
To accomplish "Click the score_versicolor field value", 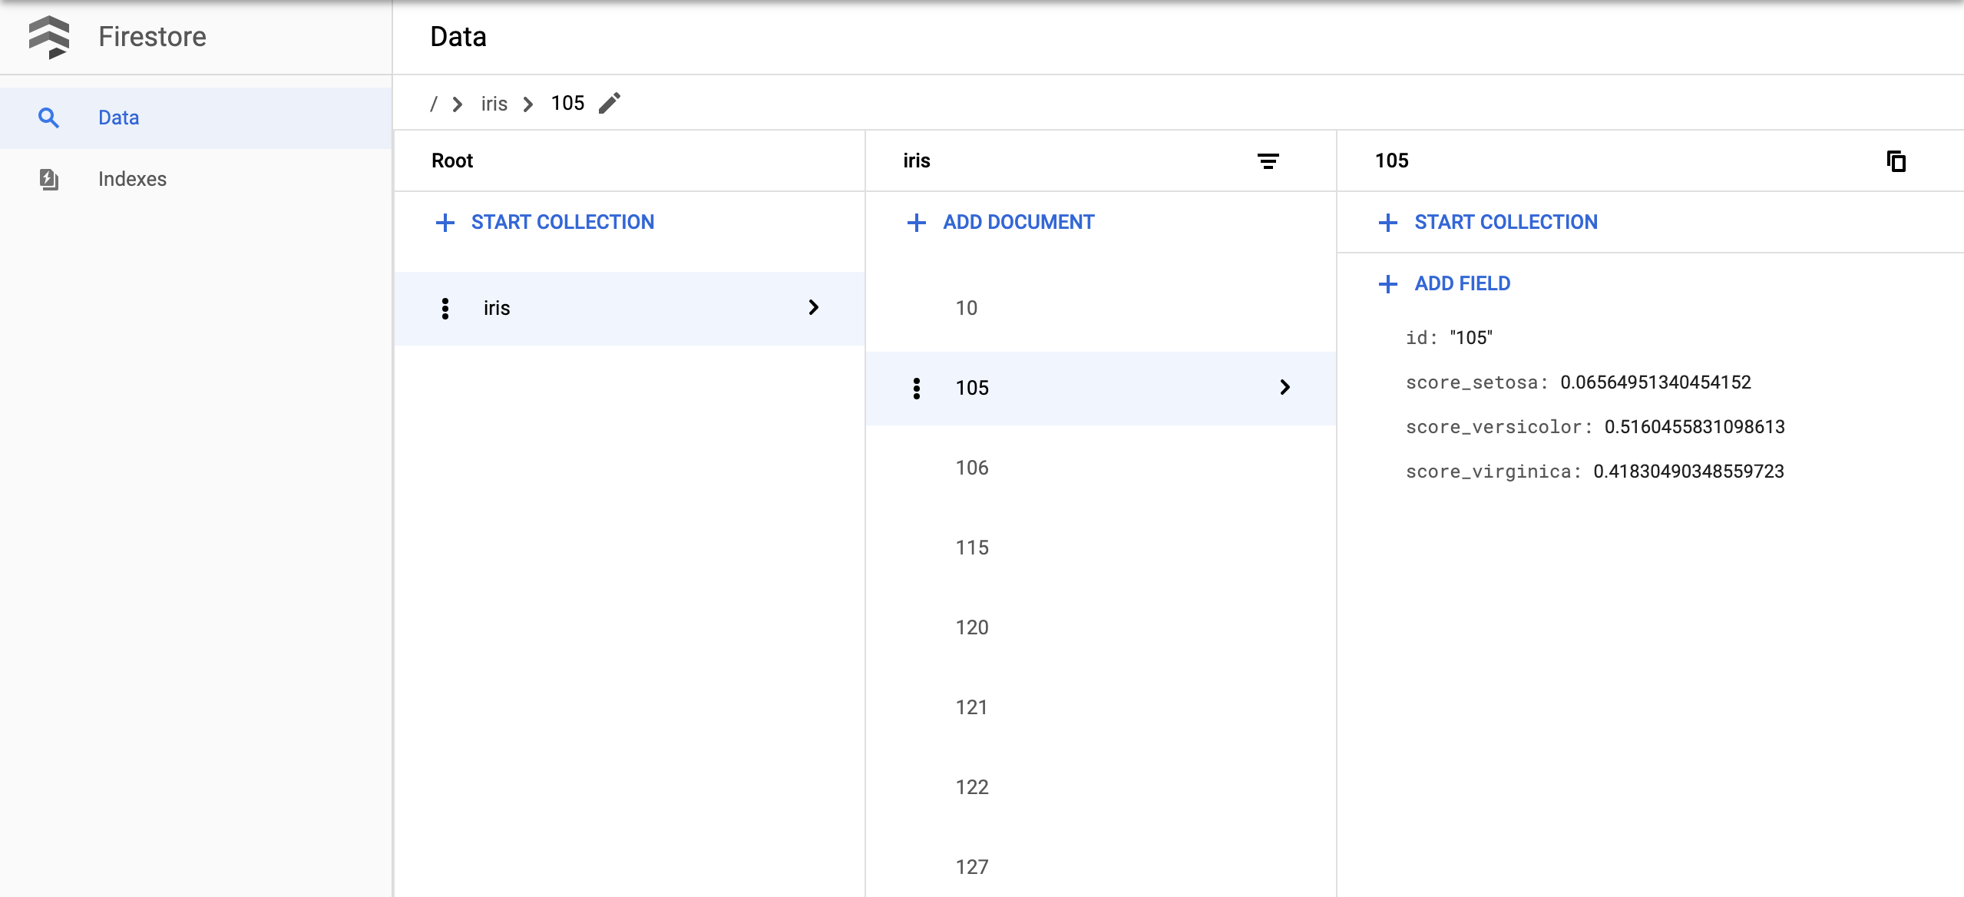I will click(1694, 427).
